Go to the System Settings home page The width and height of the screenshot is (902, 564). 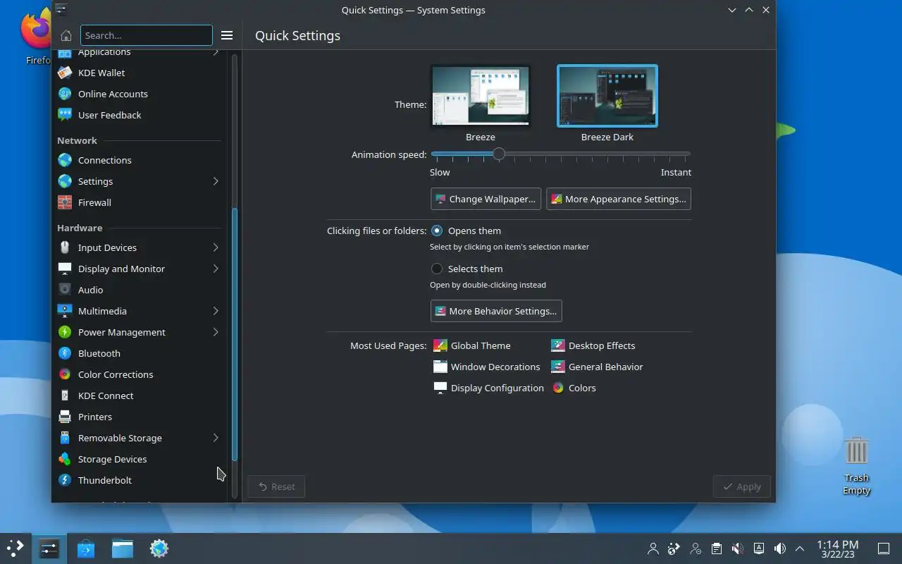click(66, 35)
